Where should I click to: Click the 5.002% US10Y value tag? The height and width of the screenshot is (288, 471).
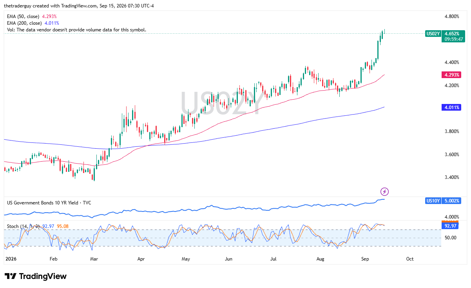click(x=452, y=201)
